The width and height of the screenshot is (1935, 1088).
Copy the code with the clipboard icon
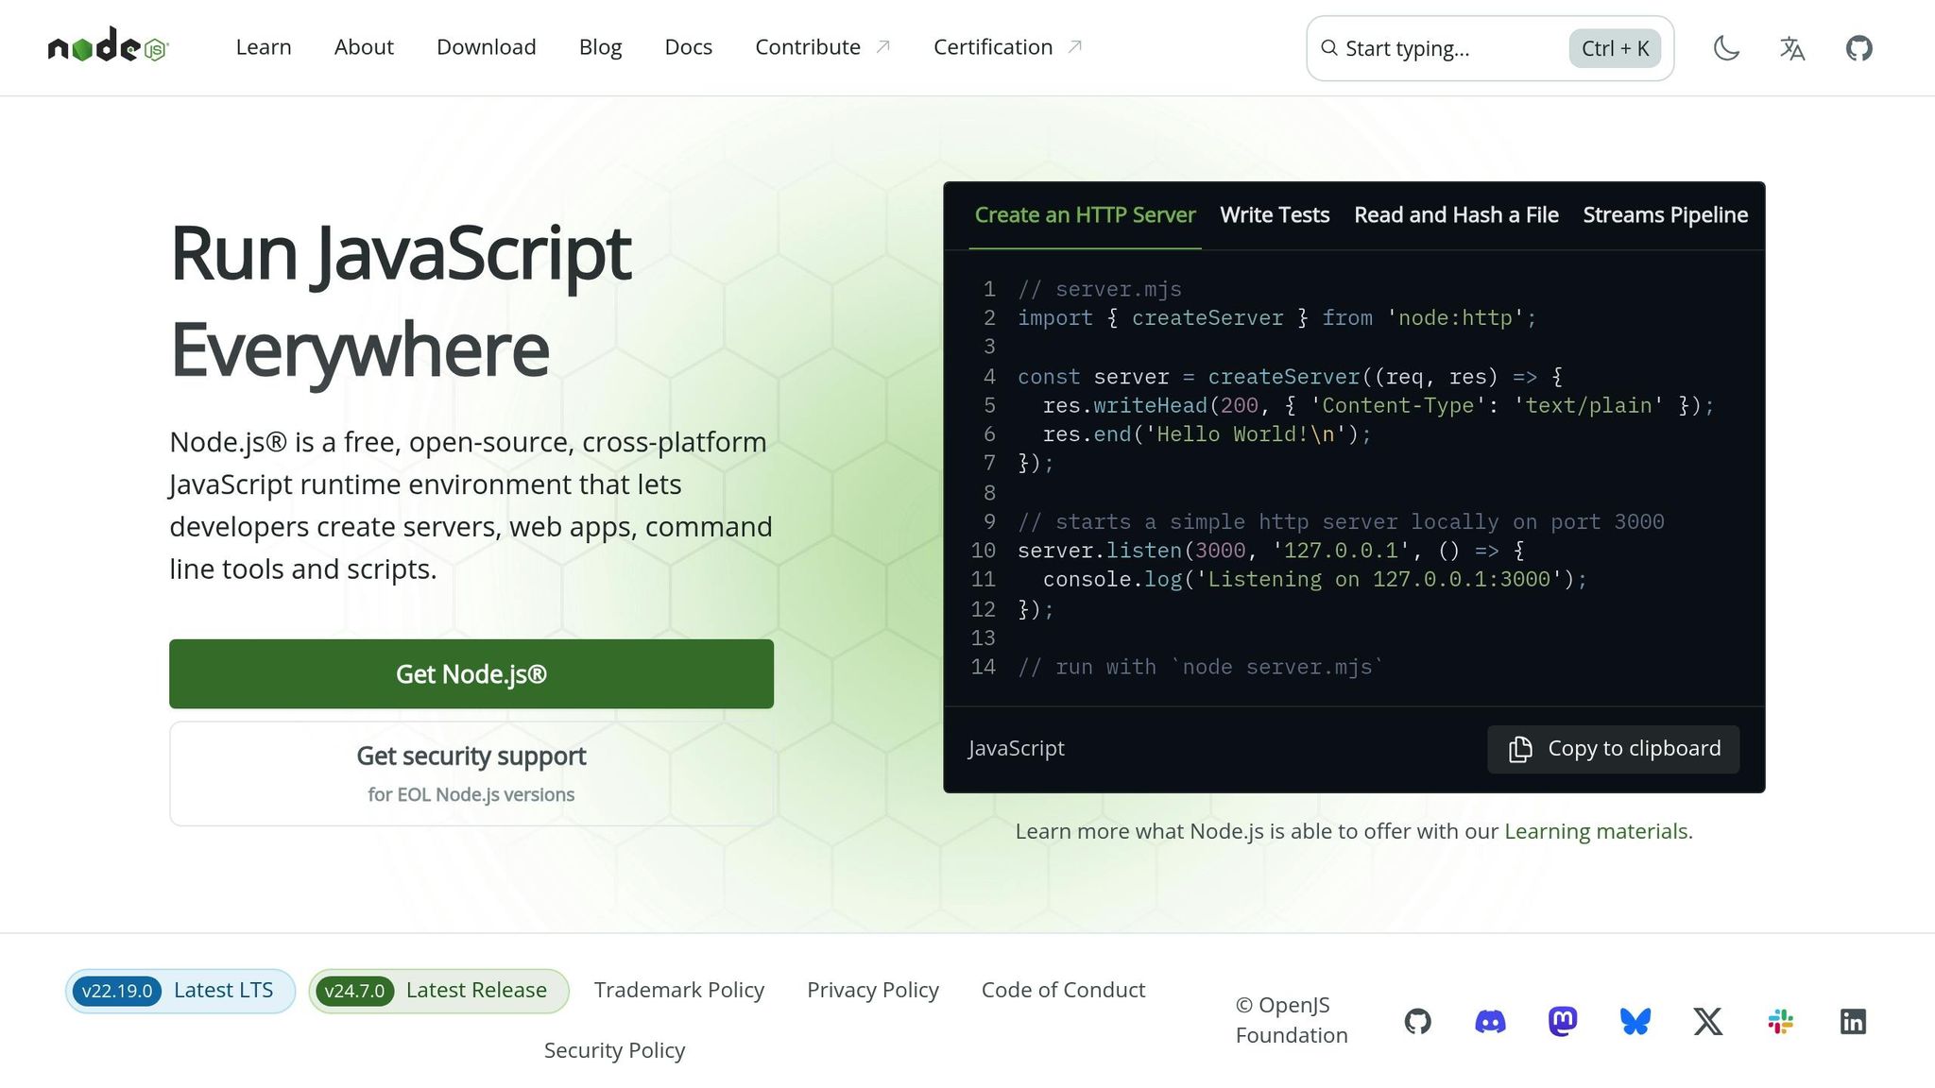[x=1613, y=748]
